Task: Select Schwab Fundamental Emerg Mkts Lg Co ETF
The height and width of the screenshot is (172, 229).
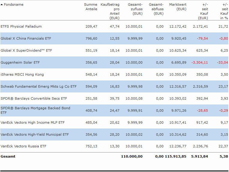Action: coord(38,86)
